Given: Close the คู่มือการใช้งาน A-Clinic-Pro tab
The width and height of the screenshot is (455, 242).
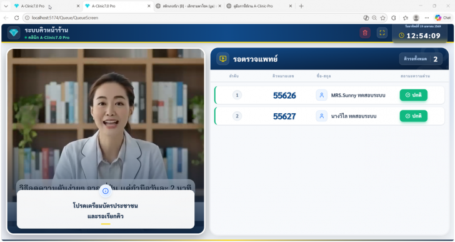Looking at the screenshot, I should (291, 6).
